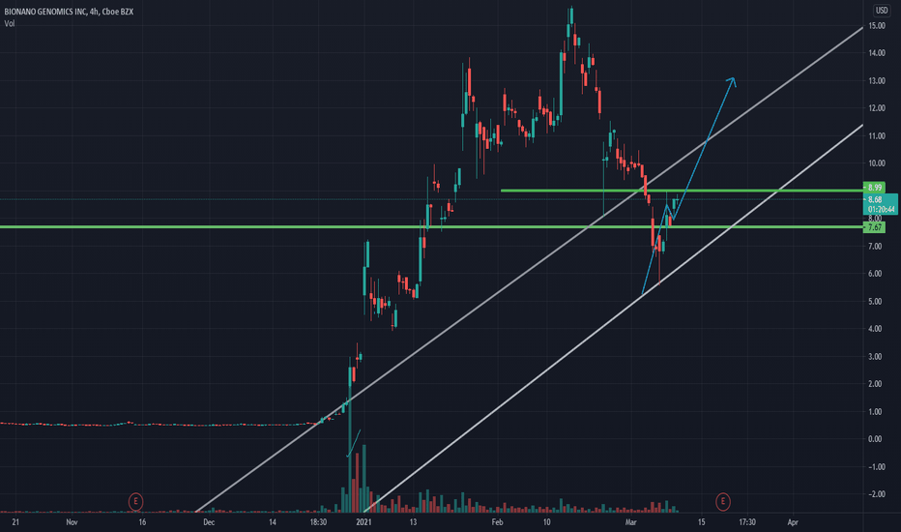Click the 15.00 price axis value

[x=877, y=26]
